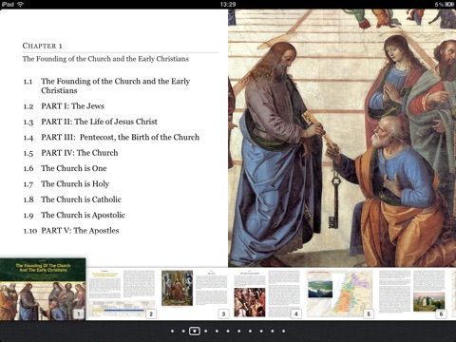Viewport: 456px width, 342px height.
Task: Go to 1.9 The Church is Apostolic
Action: point(74,215)
